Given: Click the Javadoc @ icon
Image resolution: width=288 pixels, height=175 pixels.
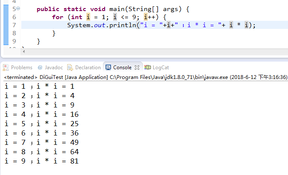Looking at the screenshot, I should [x=40, y=68].
